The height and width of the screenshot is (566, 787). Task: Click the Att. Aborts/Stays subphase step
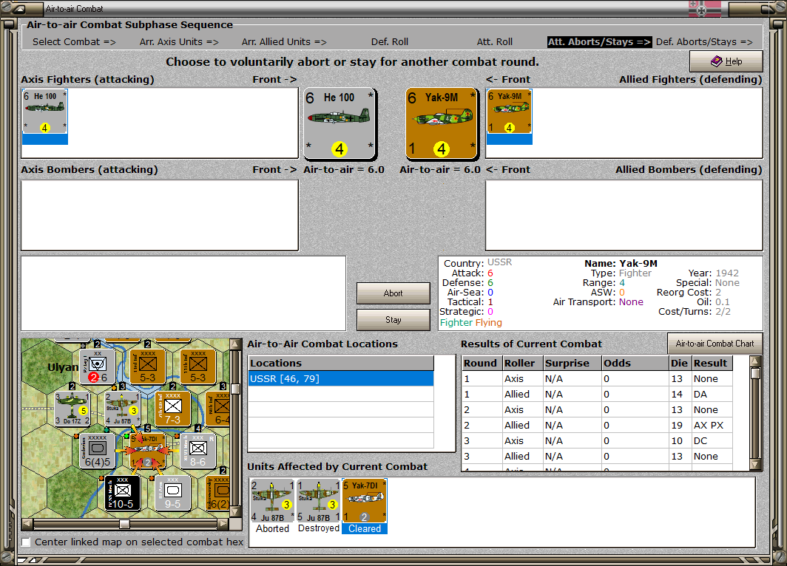point(599,42)
